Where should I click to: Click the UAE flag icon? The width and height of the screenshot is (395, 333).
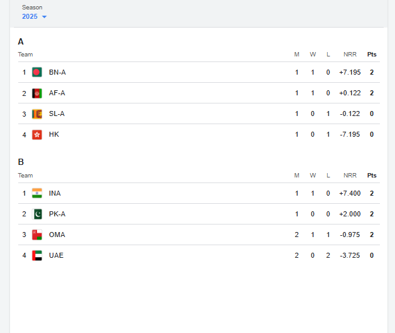coord(37,255)
